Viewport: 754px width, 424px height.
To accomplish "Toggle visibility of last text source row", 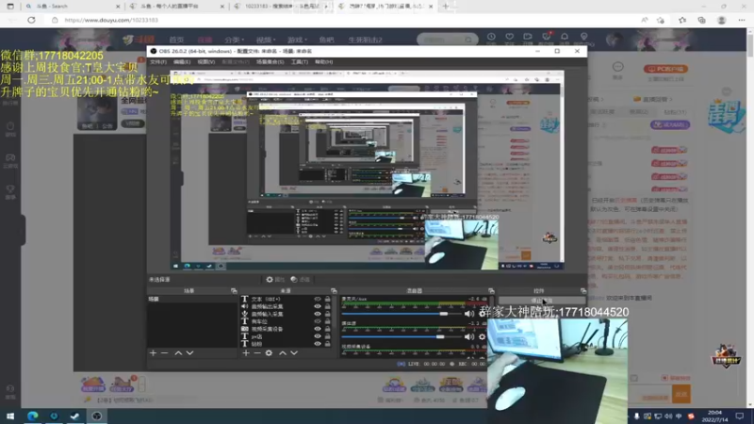I will click(x=318, y=344).
